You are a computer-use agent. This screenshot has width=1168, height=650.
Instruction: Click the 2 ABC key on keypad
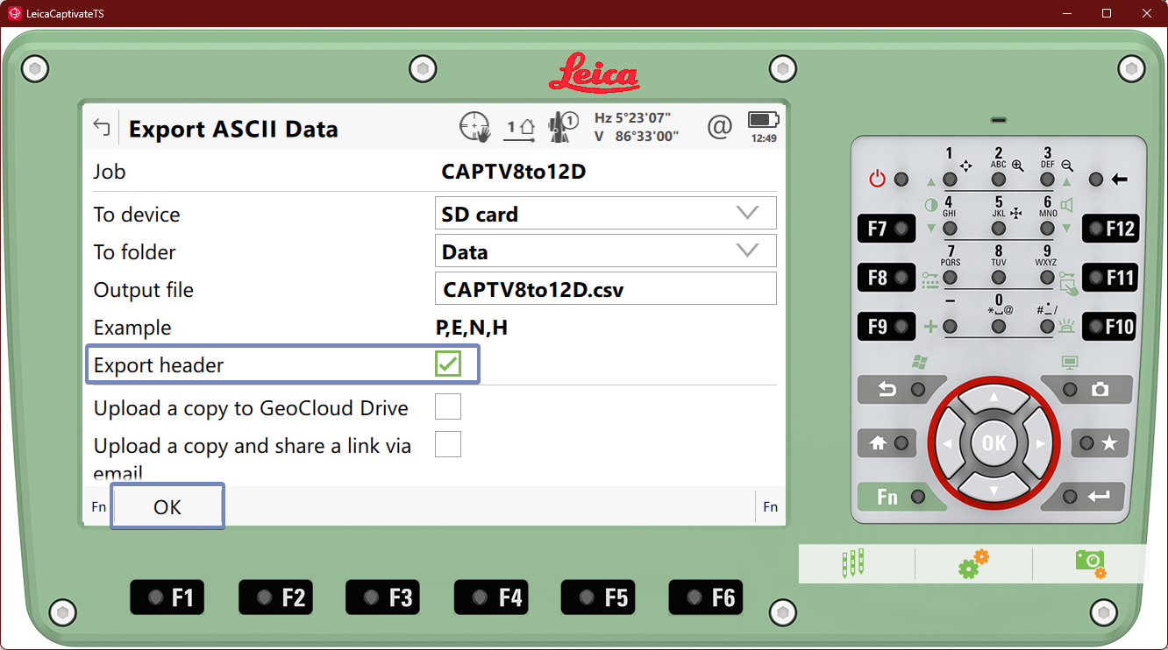tap(999, 180)
